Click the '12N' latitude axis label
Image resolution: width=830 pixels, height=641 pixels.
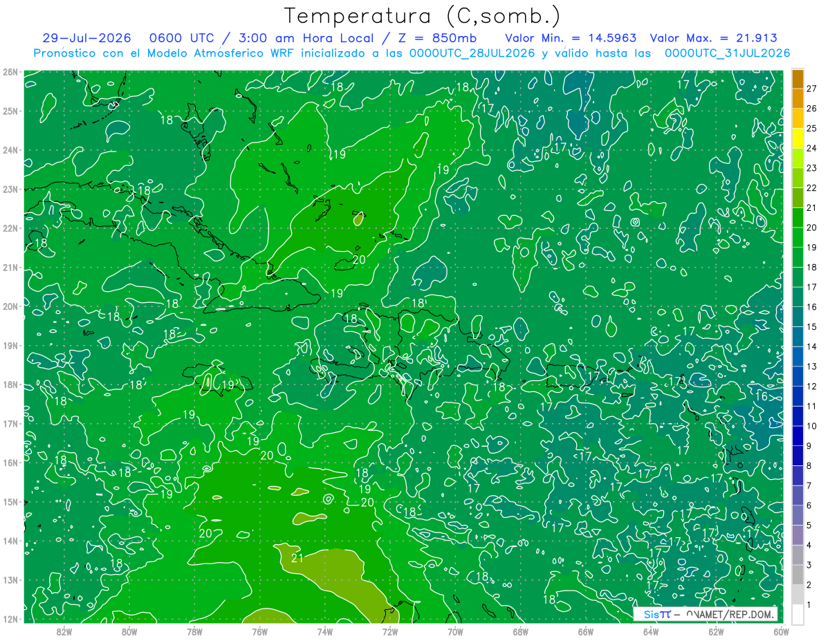tap(10, 619)
